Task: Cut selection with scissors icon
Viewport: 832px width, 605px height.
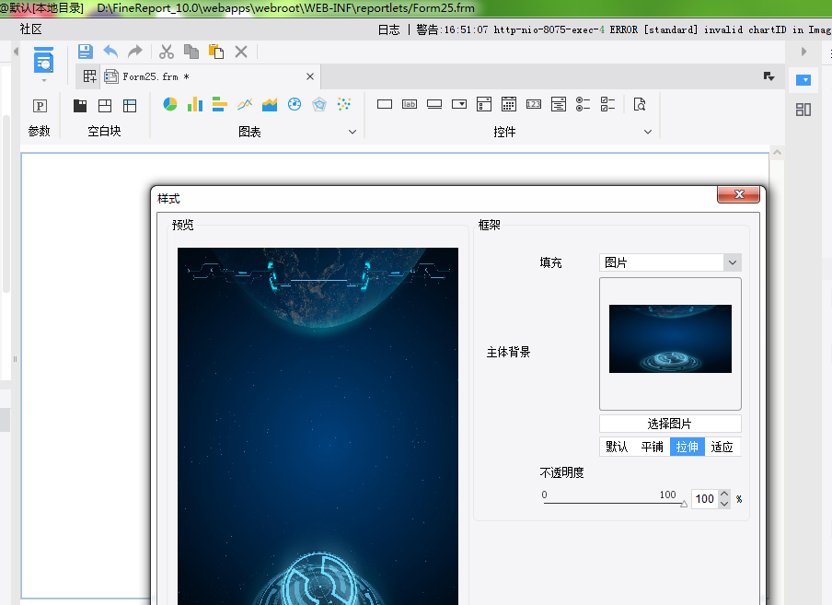Action: 166,52
